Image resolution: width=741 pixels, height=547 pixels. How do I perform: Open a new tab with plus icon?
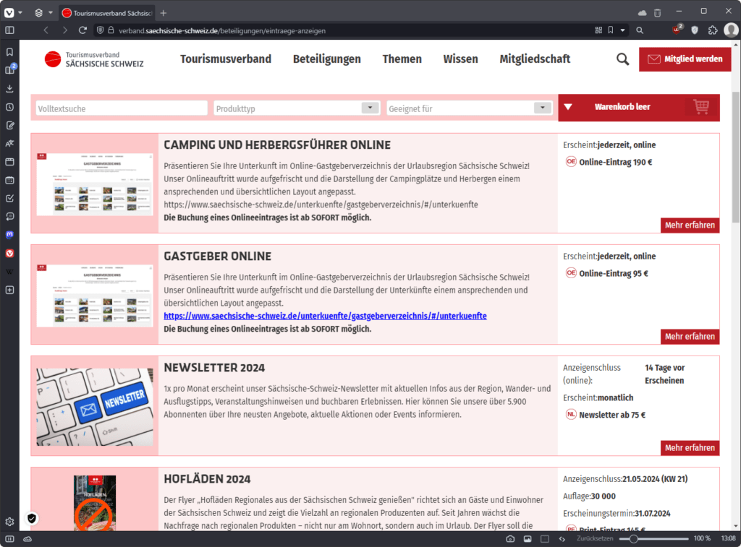coord(164,13)
